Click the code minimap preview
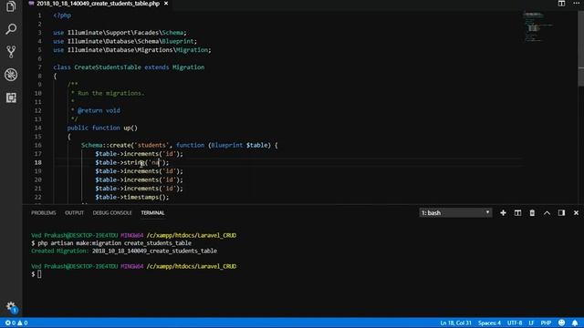Viewport: 584px width, 328px height. [537, 26]
